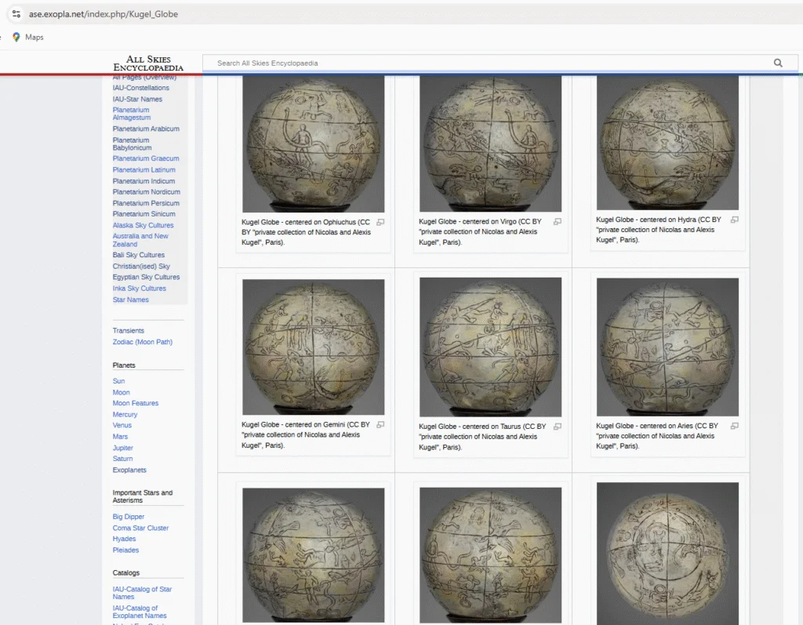Open the Transients sidebar link
The width and height of the screenshot is (803, 625).
click(x=129, y=331)
